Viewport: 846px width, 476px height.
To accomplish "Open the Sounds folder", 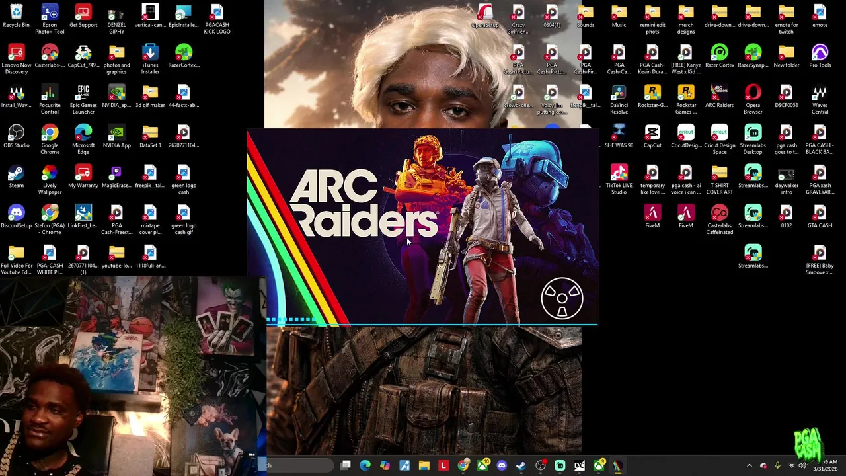I will coord(586,17).
